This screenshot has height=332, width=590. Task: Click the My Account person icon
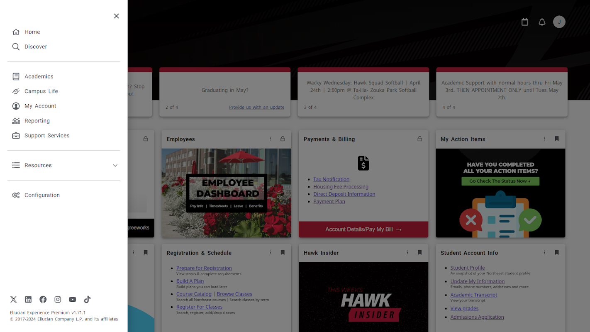pos(16,106)
